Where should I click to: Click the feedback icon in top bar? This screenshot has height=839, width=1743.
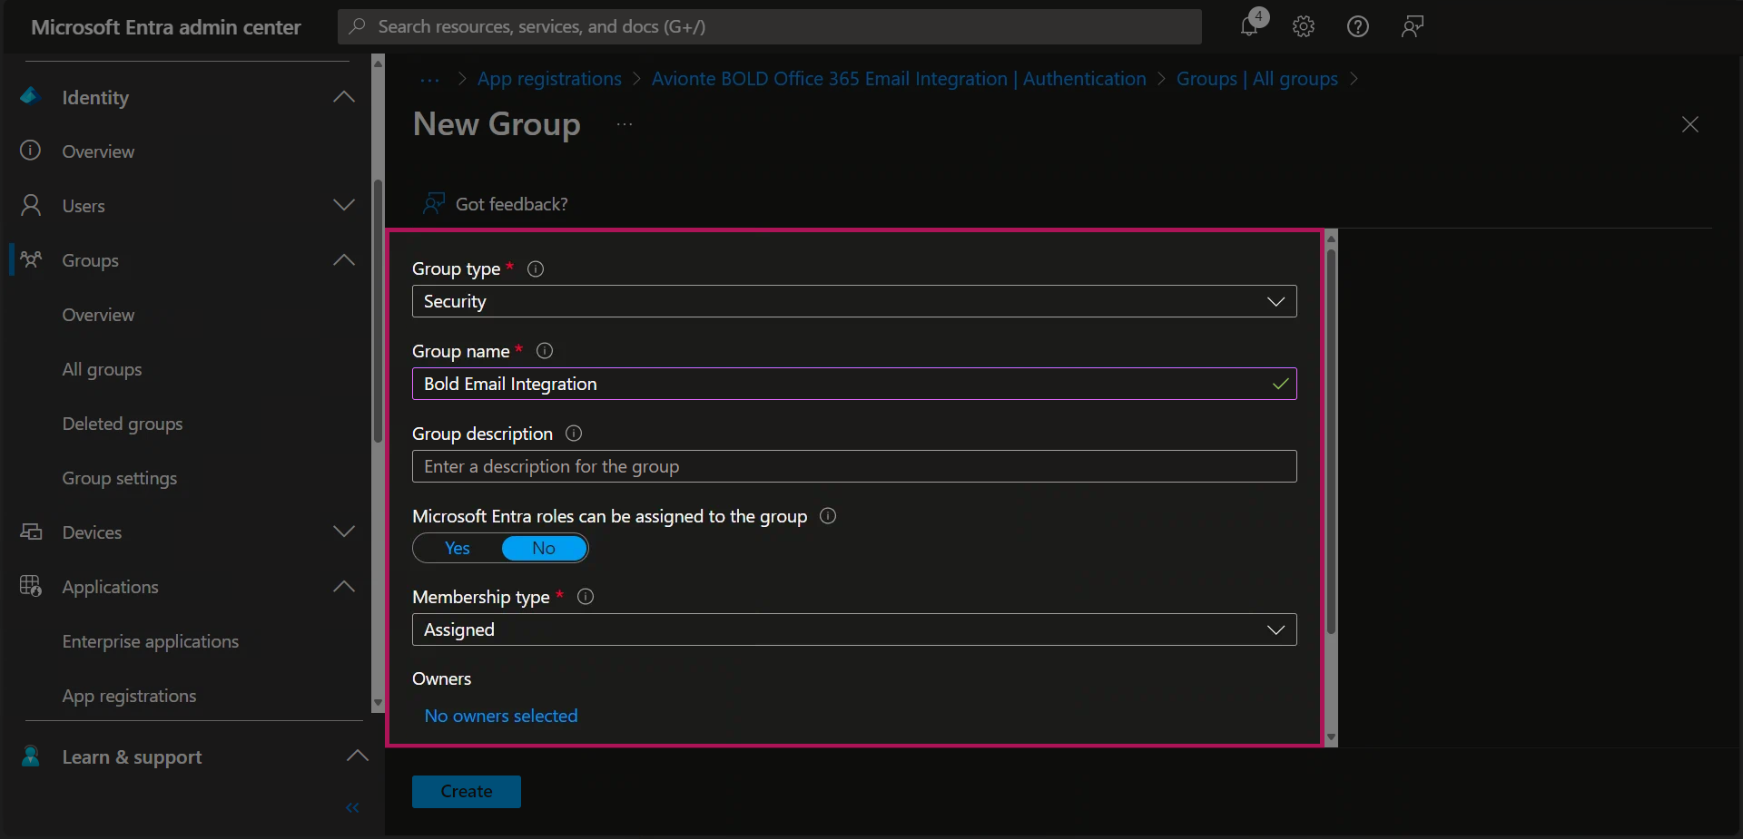(x=1412, y=26)
